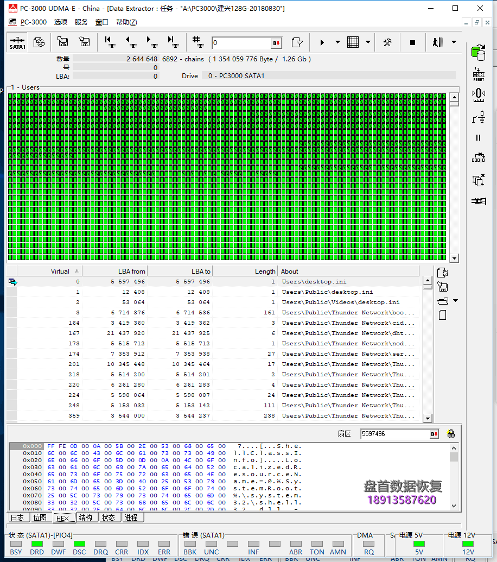Click the RESET icon in right sidebar
This screenshot has width=497, height=562.
point(478,74)
